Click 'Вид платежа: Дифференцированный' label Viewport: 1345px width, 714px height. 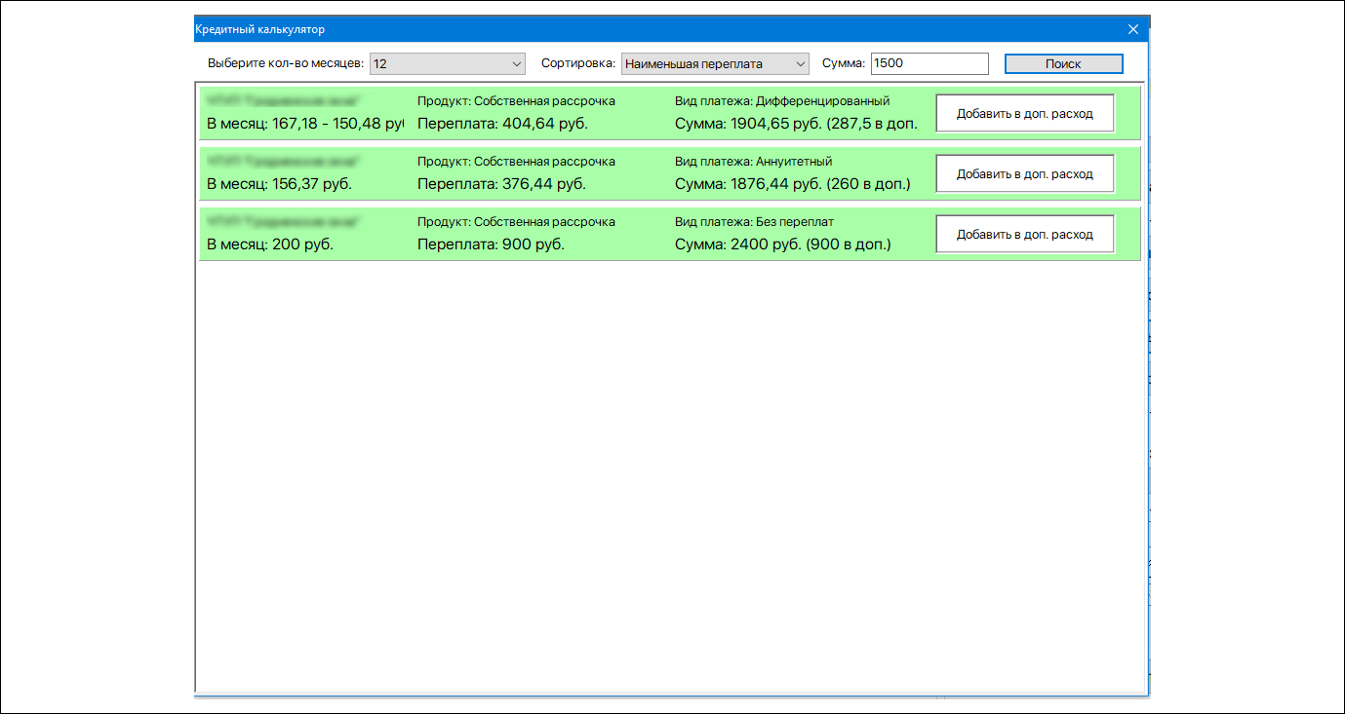[782, 101]
